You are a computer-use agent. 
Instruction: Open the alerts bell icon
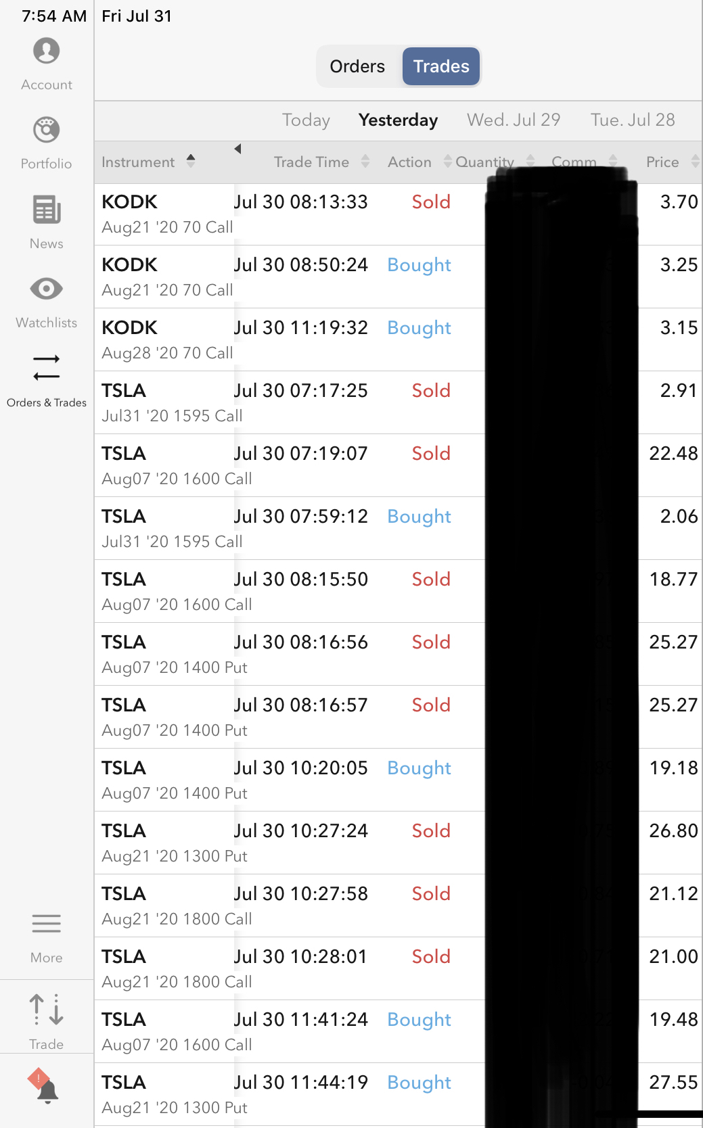point(45,1086)
